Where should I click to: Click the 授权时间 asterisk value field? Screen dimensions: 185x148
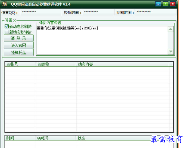point(98,12)
